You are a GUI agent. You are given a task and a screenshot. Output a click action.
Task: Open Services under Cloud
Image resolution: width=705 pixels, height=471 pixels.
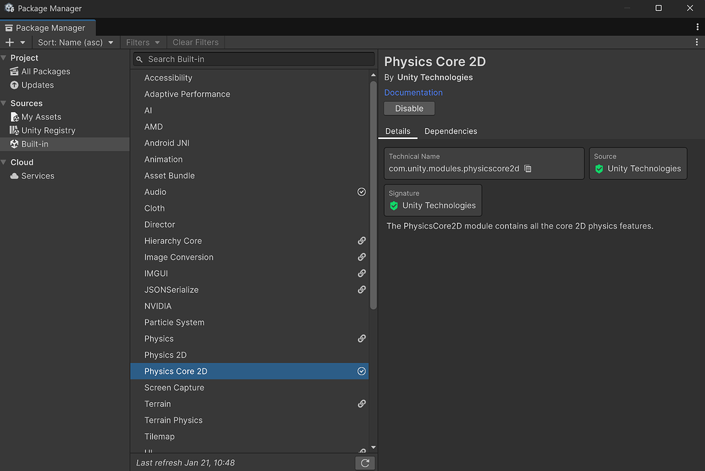click(x=65, y=176)
